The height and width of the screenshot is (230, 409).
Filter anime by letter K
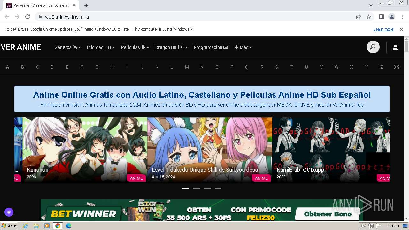[x=157, y=67]
